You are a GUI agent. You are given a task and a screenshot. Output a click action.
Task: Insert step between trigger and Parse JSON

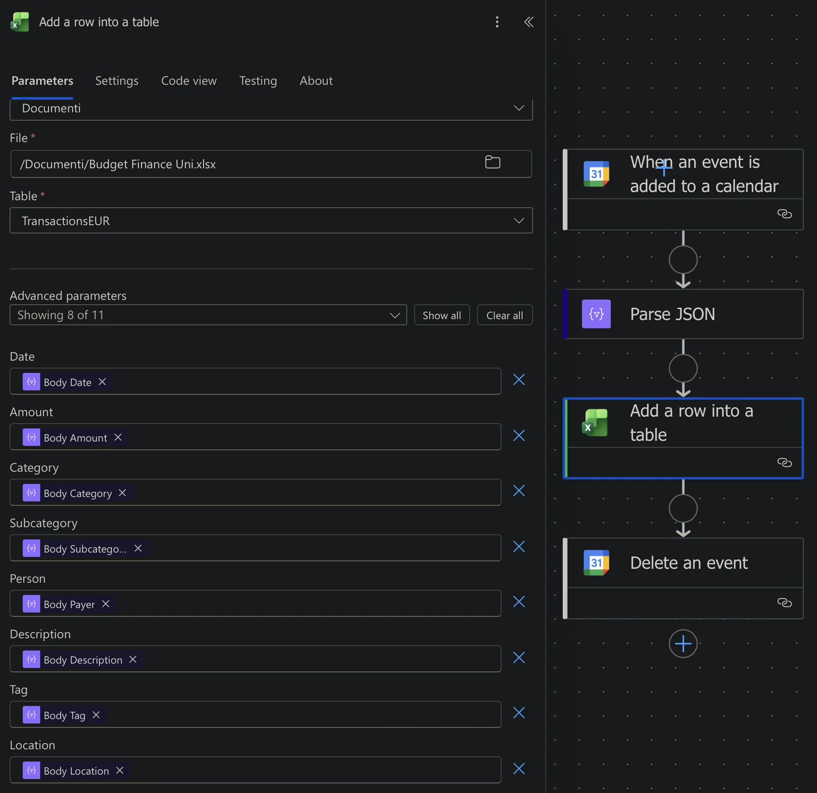683,260
